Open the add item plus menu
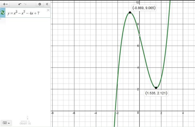Viewport: 195px width, 127px height. point(5,4)
